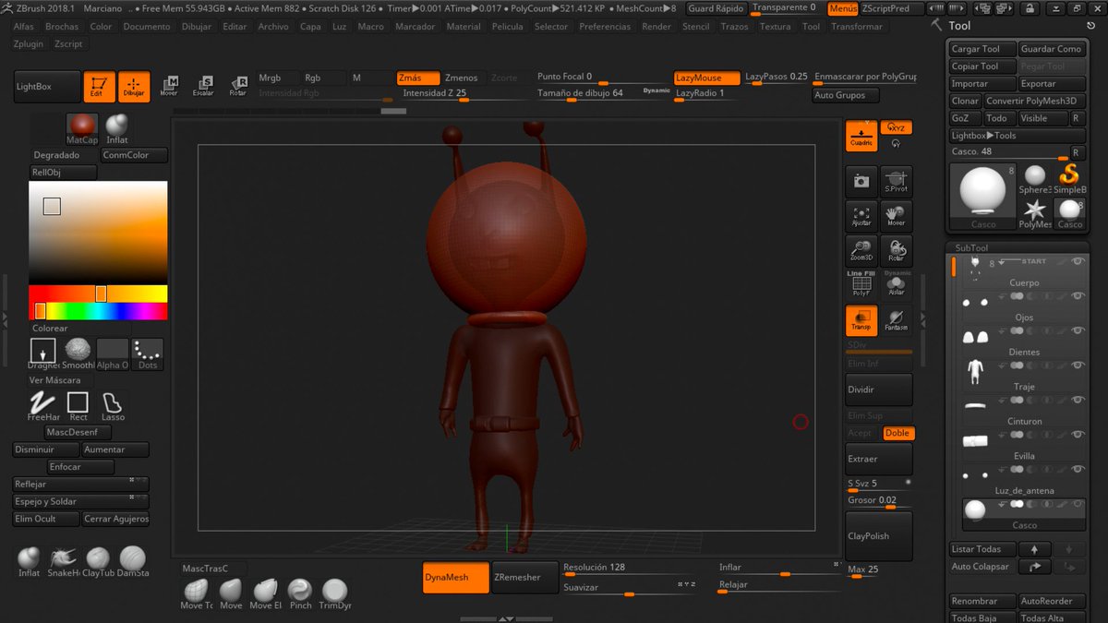Image resolution: width=1108 pixels, height=623 pixels.
Task: Open the Alfas menu
Action: (24, 27)
